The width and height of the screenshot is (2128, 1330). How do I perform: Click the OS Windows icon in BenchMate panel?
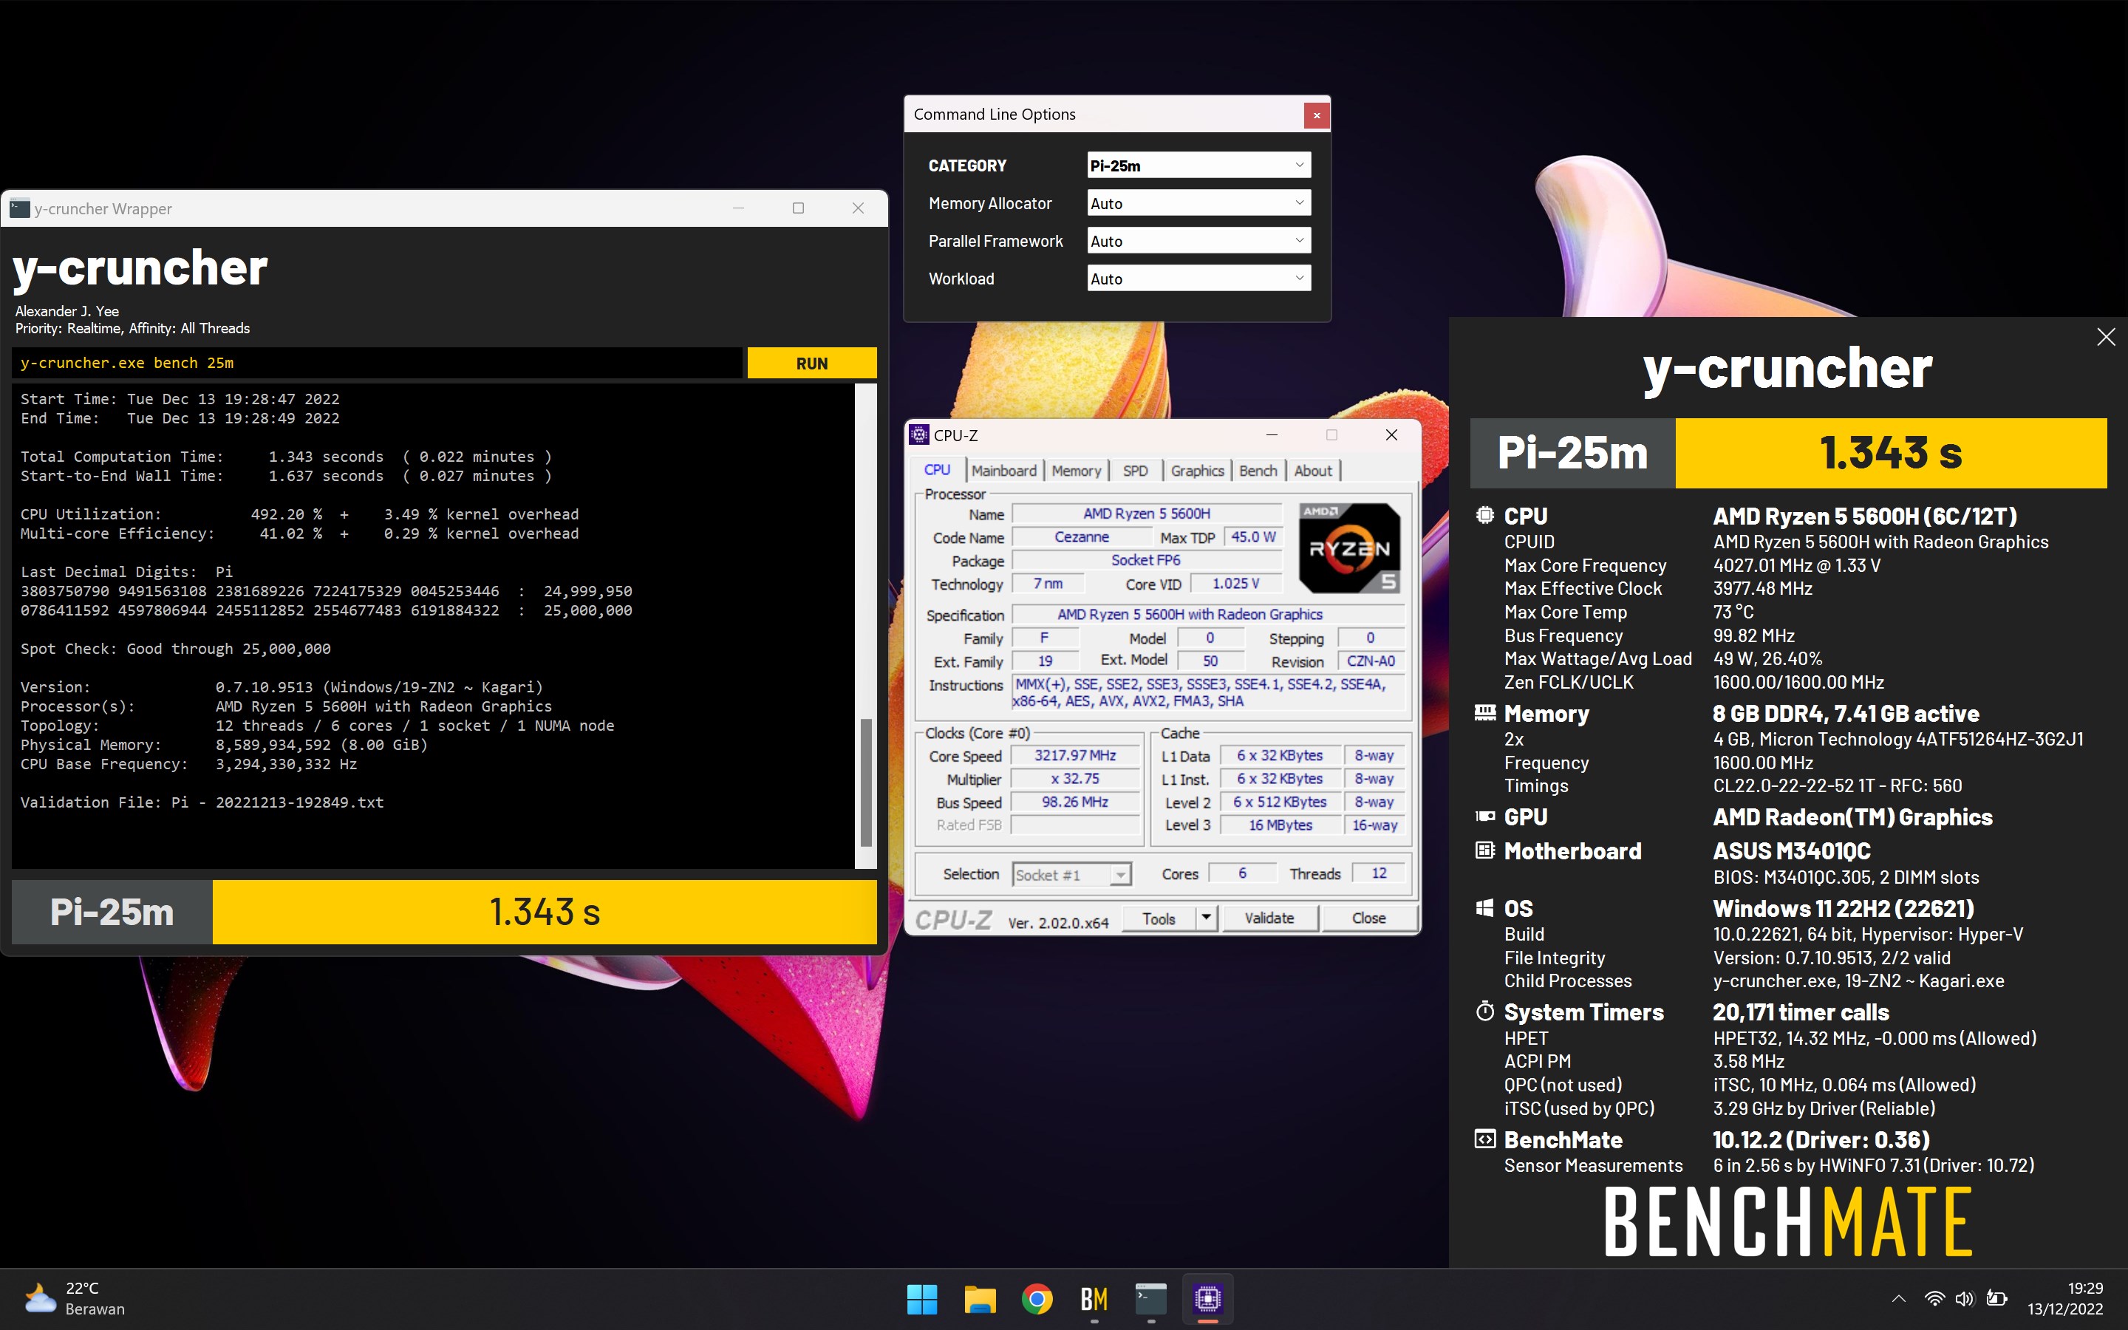(x=1484, y=908)
